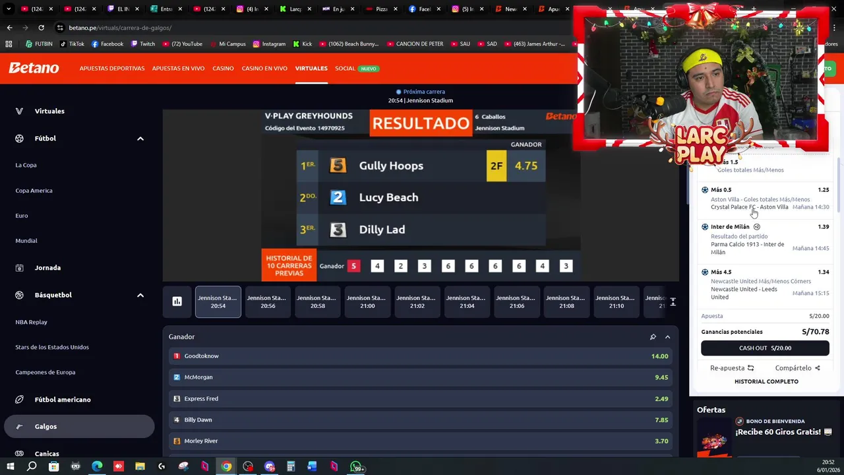Click the Jornada sidebar icon
This screenshot has width=844, height=475.
coord(19,268)
